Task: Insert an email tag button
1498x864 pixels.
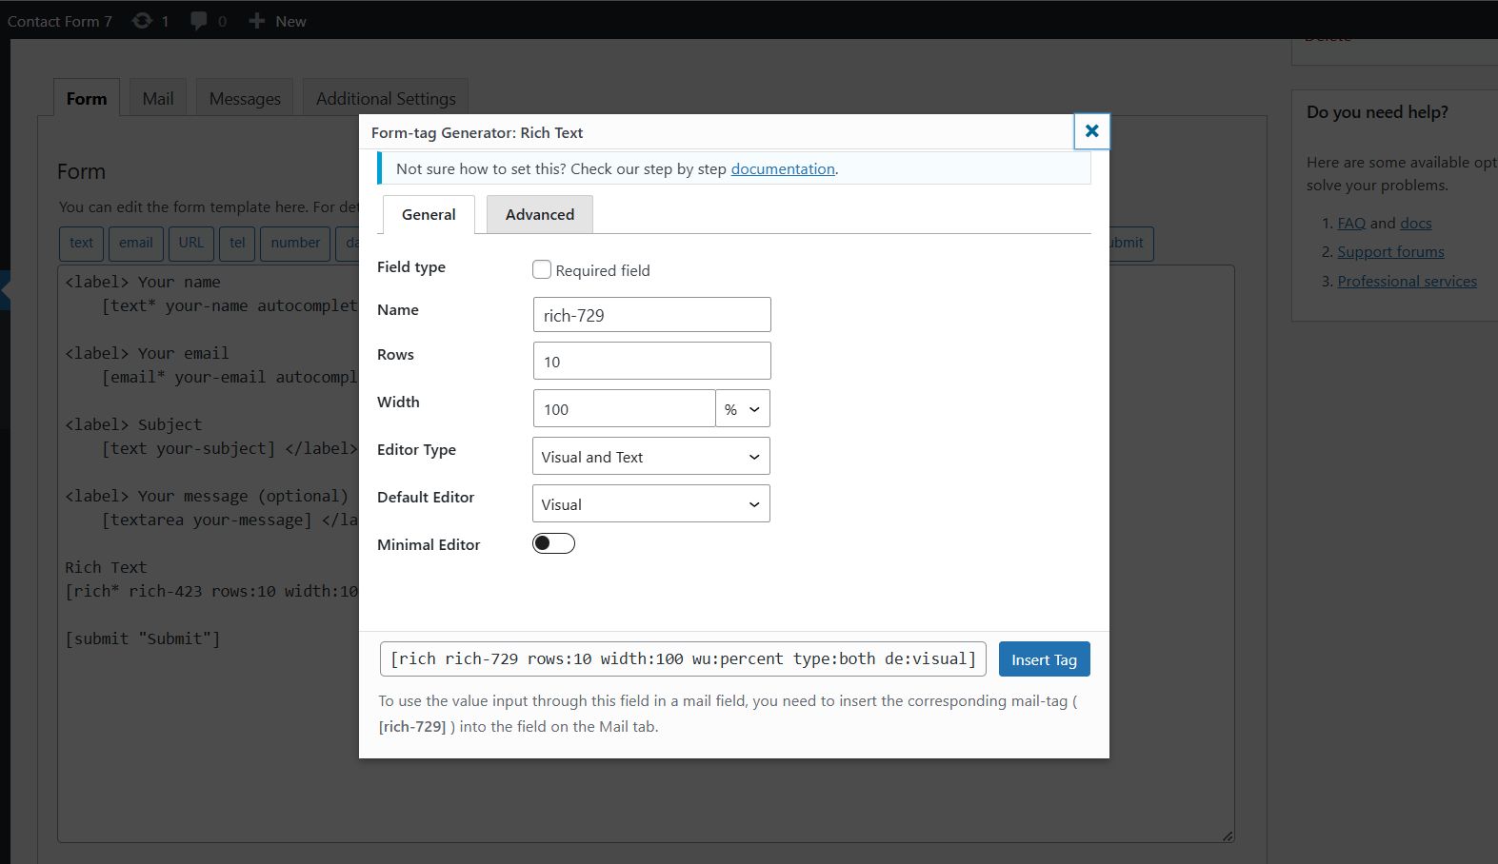Action: point(135,243)
